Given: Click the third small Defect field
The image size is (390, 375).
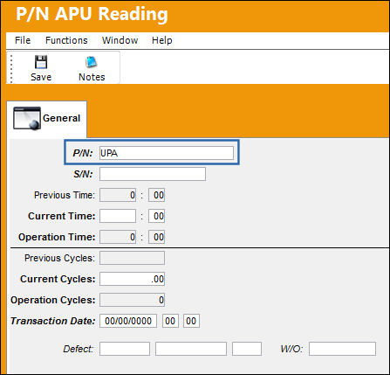Looking at the screenshot, I should coord(247,349).
